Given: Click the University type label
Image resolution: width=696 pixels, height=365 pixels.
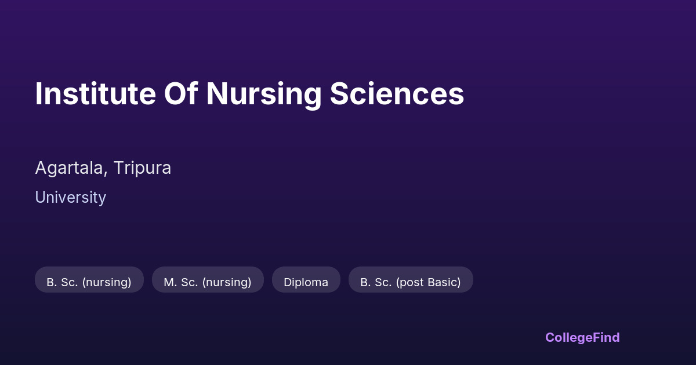Looking at the screenshot, I should click(x=70, y=198).
